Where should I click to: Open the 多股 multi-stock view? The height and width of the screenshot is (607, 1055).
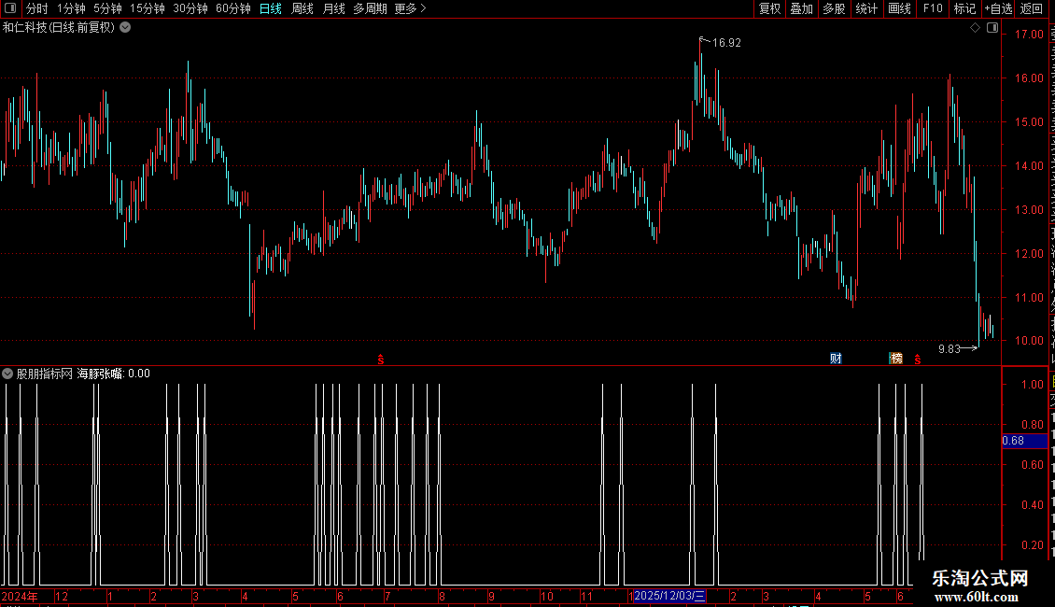click(835, 8)
